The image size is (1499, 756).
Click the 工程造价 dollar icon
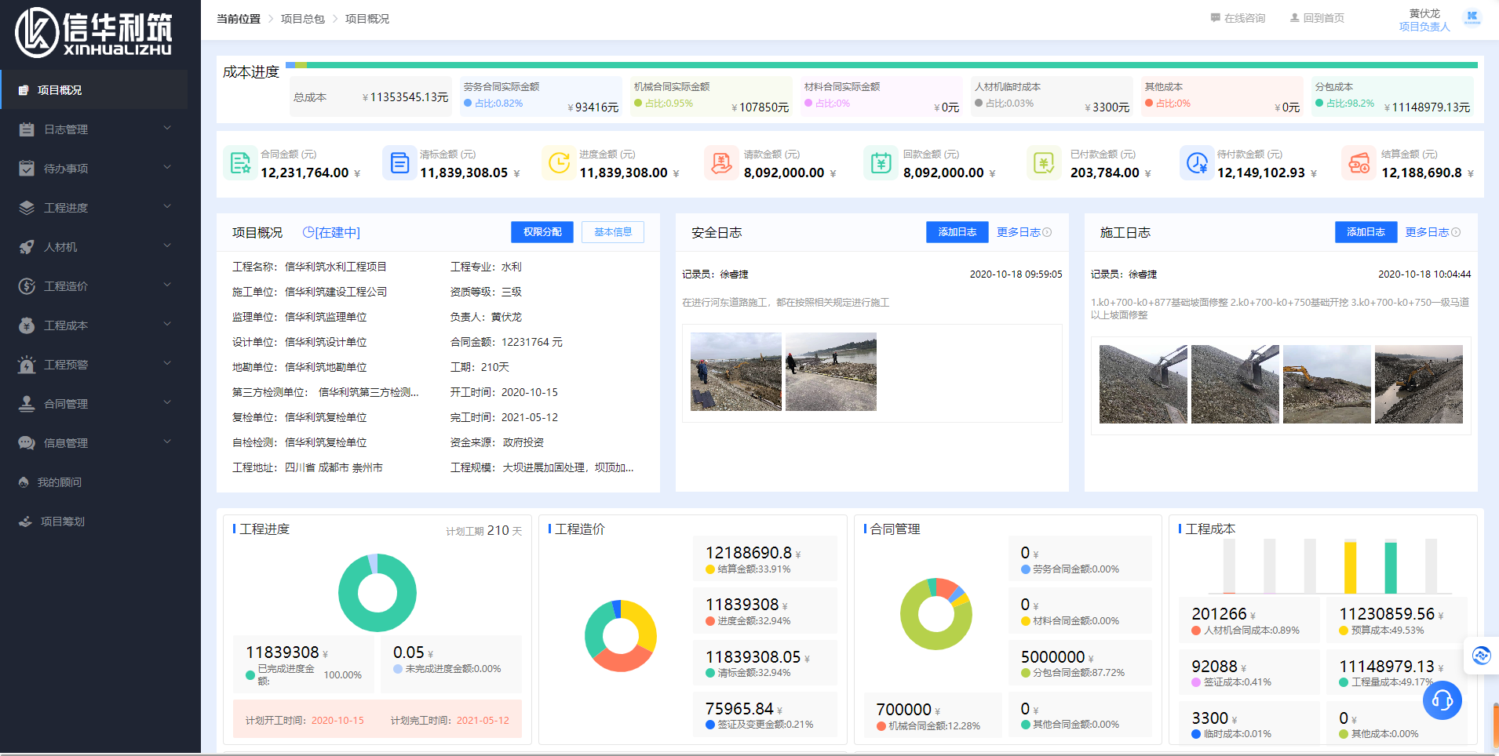point(27,286)
